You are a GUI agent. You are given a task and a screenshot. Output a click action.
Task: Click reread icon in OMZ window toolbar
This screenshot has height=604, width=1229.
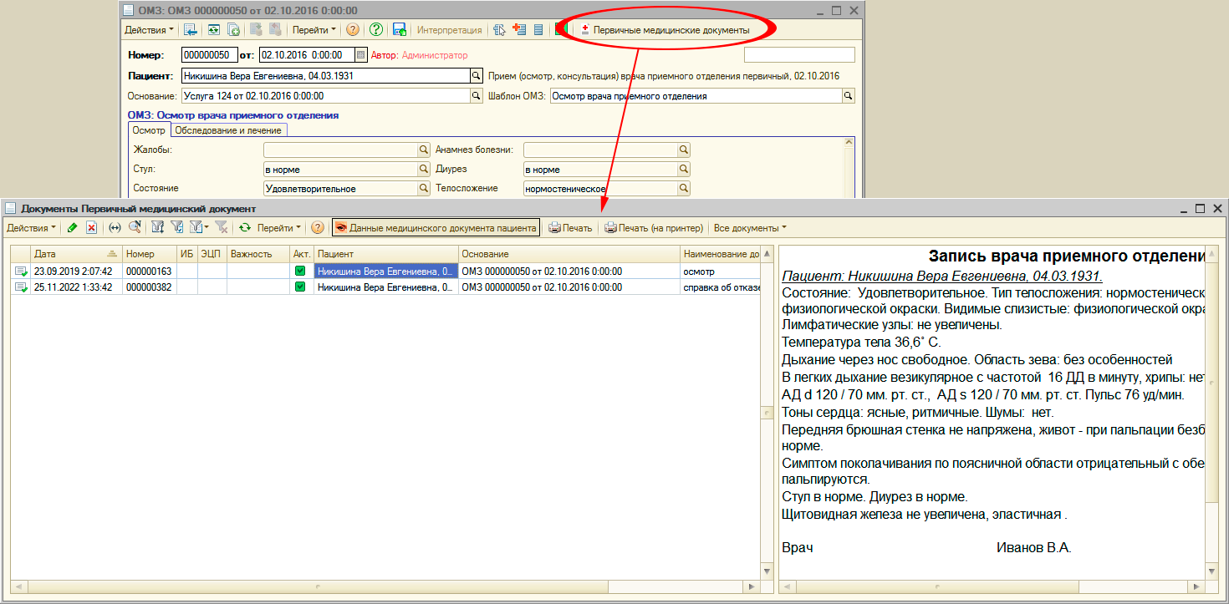click(x=213, y=29)
